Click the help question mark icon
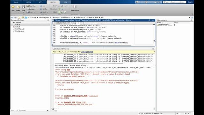Screen dimensions: 204x115 click(x=159, y=2)
